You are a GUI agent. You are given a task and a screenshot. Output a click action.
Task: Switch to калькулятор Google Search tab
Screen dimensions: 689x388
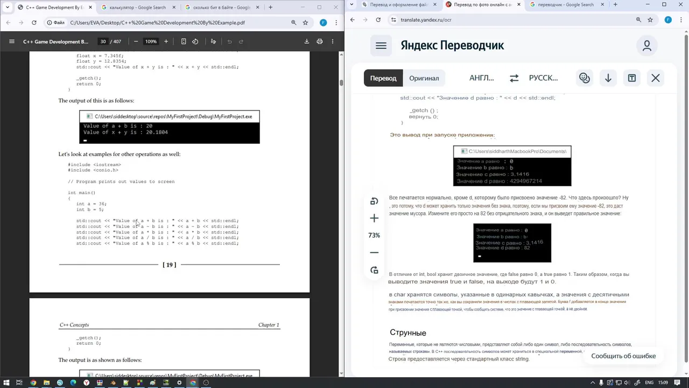(137, 8)
